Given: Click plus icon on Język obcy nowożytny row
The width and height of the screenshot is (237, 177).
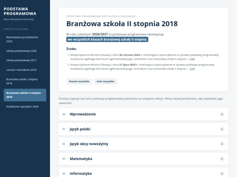Looking at the screenshot, I should (222, 144).
